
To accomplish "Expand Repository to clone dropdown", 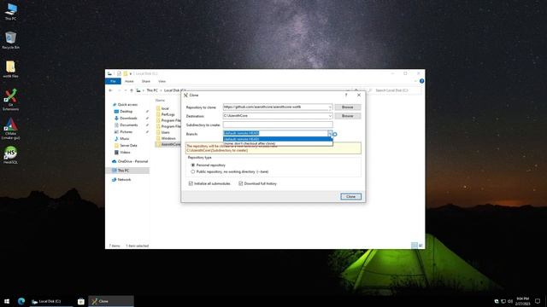I will [330, 107].
